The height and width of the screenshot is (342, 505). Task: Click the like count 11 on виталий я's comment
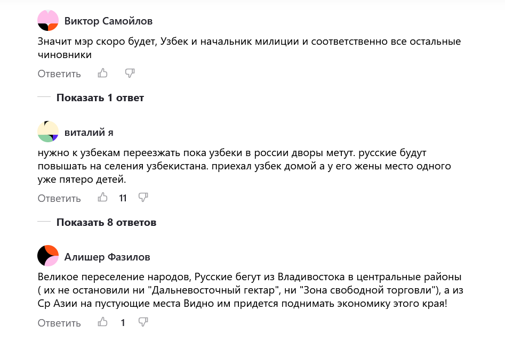[123, 198]
